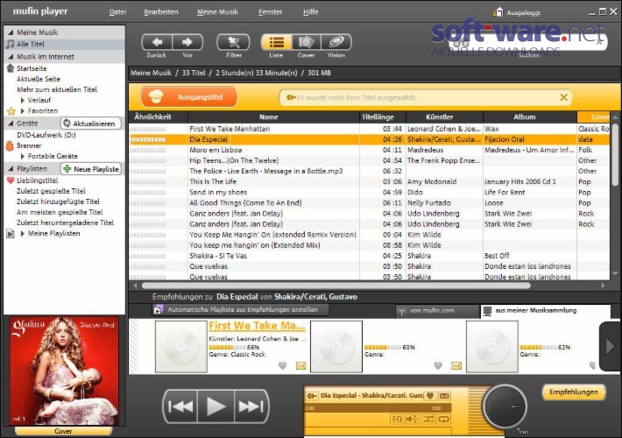Screen dimensions: 622x438
Task: Open the Meine Musik menu
Action: click(x=217, y=12)
